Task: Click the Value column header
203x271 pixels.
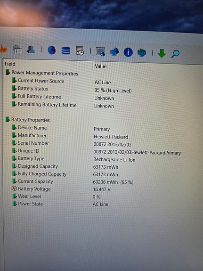Action: pyautogui.click(x=100, y=66)
